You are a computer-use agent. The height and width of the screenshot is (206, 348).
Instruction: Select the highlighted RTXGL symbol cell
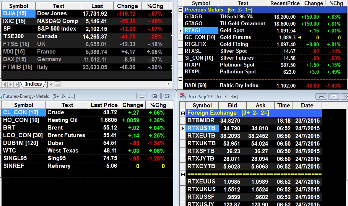pos(201,30)
